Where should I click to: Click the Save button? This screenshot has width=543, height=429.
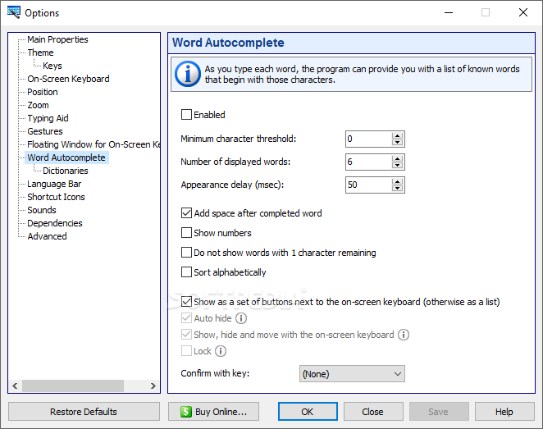[x=439, y=411]
